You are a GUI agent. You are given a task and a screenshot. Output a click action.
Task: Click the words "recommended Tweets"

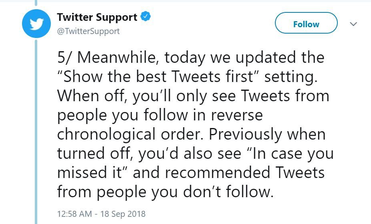pyautogui.click(x=245, y=172)
